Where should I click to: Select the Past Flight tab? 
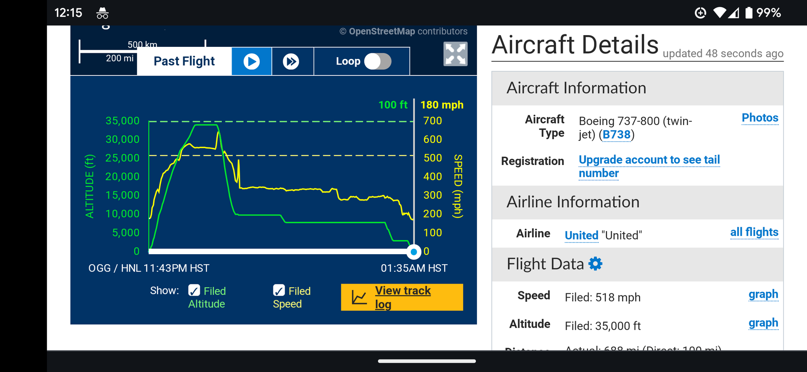184,61
